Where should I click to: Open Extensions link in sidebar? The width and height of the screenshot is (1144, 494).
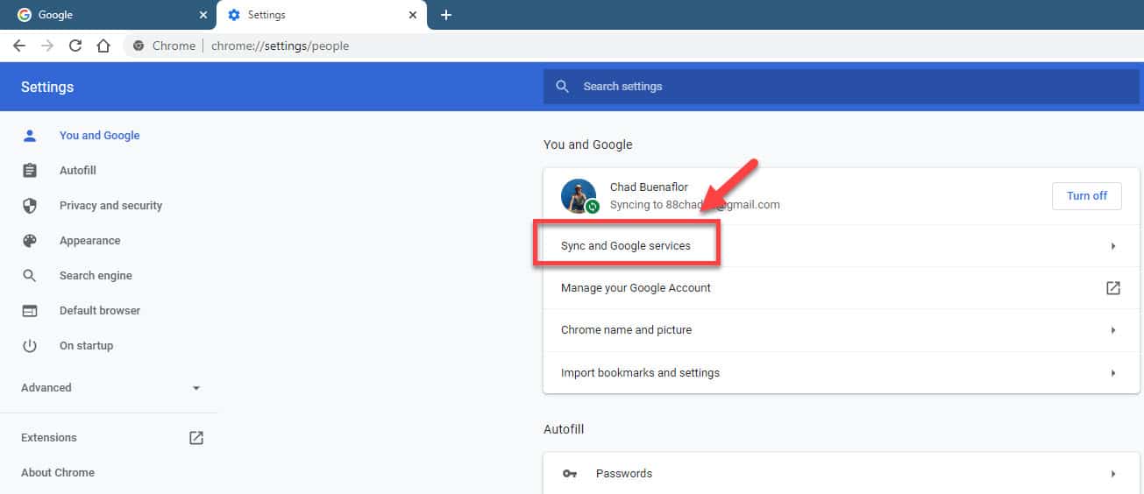click(x=49, y=438)
